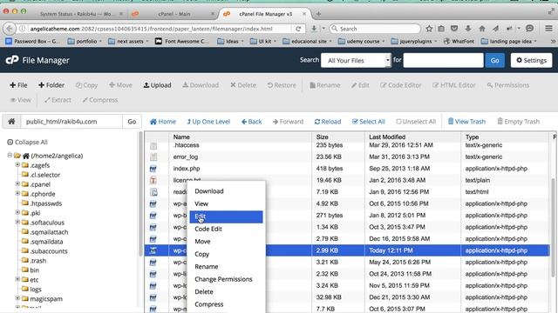Screen dimensions: 558x313
Task: Expand the .softaculous folder
Action: pos(17,223)
